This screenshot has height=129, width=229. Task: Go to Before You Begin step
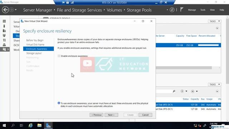point(35,40)
